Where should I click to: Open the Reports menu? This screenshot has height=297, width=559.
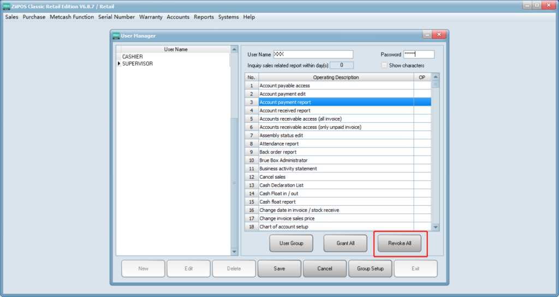click(204, 17)
